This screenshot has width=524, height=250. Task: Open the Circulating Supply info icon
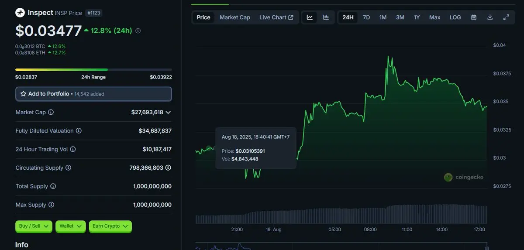coord(69,168)
